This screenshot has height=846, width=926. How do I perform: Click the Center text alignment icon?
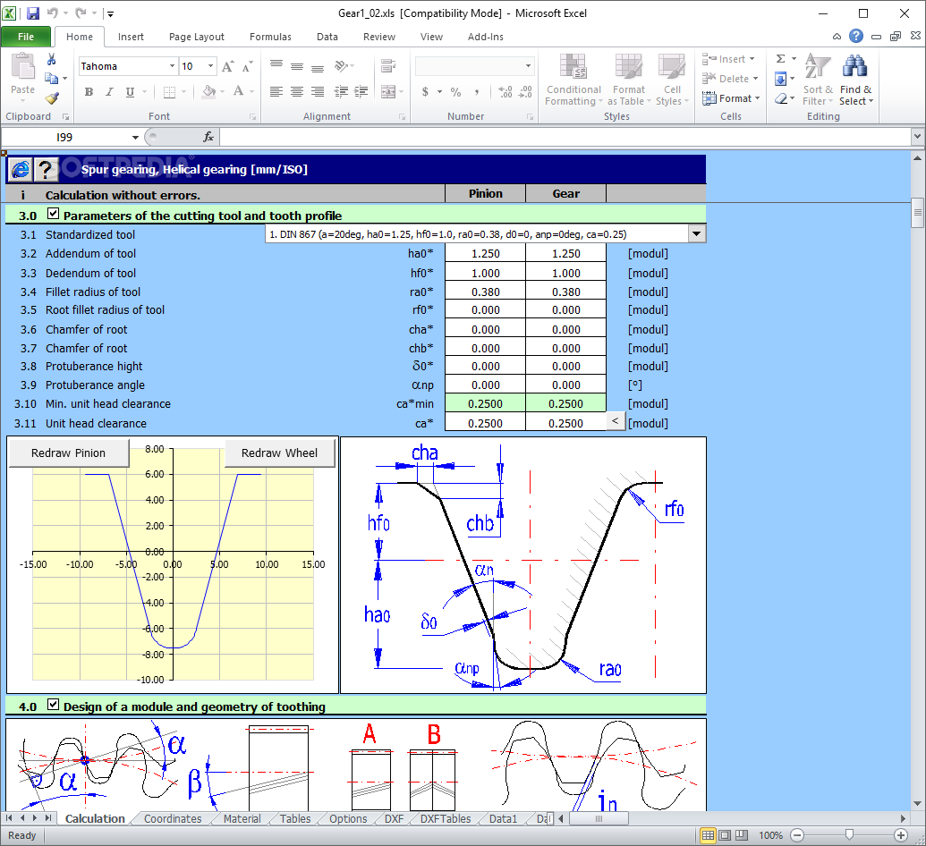coord(297,91)
